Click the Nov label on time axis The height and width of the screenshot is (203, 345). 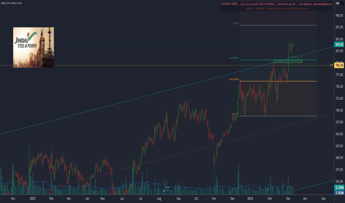tap(214, 199)
